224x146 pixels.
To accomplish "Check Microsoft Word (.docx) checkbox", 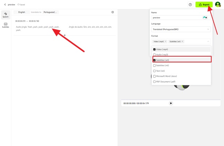I will point(154,76).
